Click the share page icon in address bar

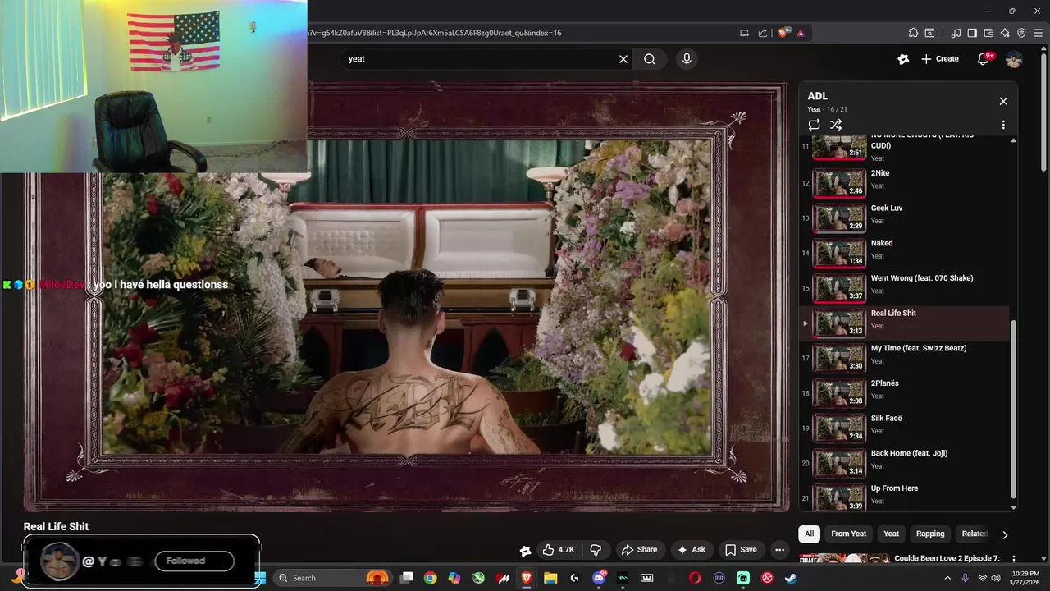pyautogui.click(x=763, y=33)
